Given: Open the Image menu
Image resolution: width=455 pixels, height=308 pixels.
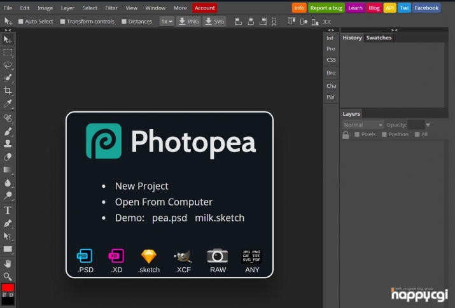Looking at the screenshot, I should [45, 8].
